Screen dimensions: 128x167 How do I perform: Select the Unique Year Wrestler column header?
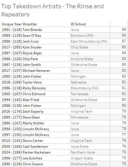[x=19, y=24]
